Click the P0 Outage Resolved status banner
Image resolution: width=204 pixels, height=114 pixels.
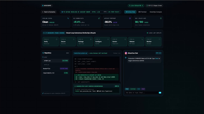point(90,12)
